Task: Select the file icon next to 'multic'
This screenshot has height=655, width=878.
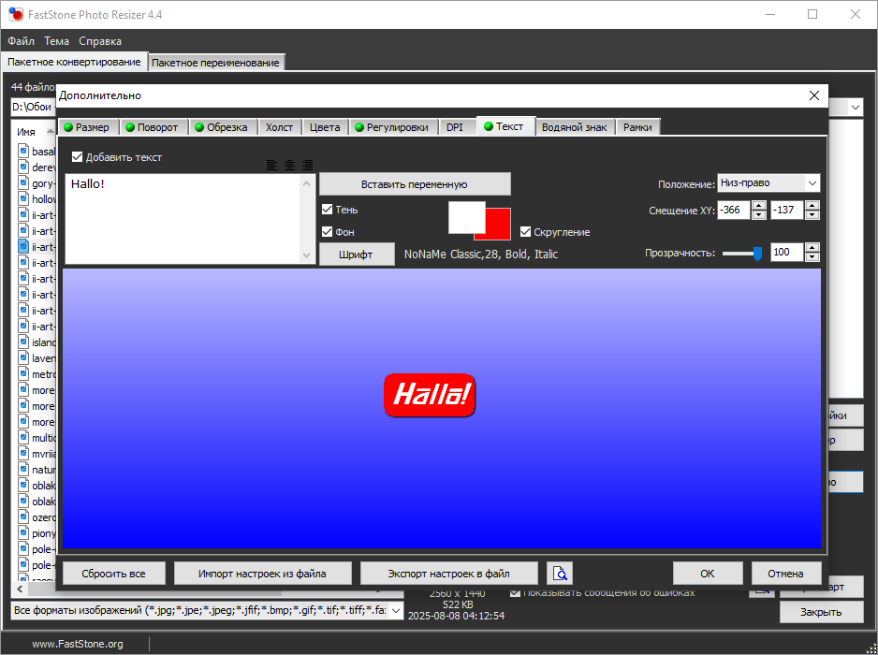Action: (23, 437)
